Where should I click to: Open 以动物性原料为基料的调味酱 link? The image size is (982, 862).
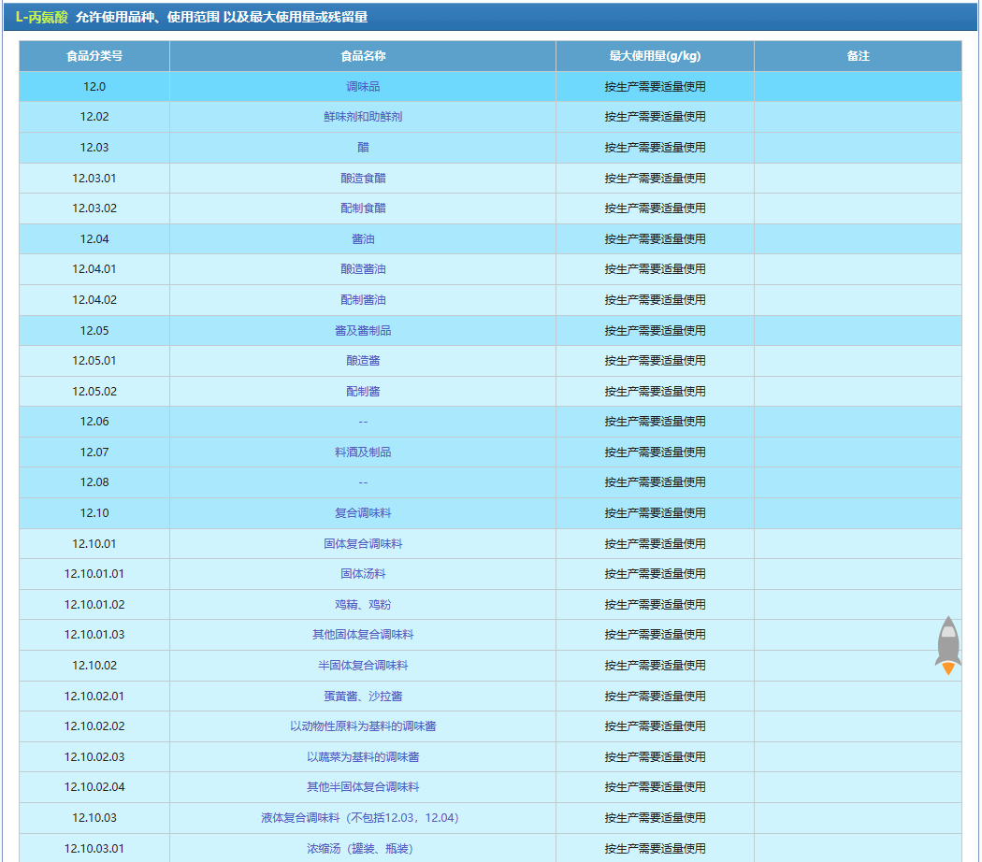(363, 726)
